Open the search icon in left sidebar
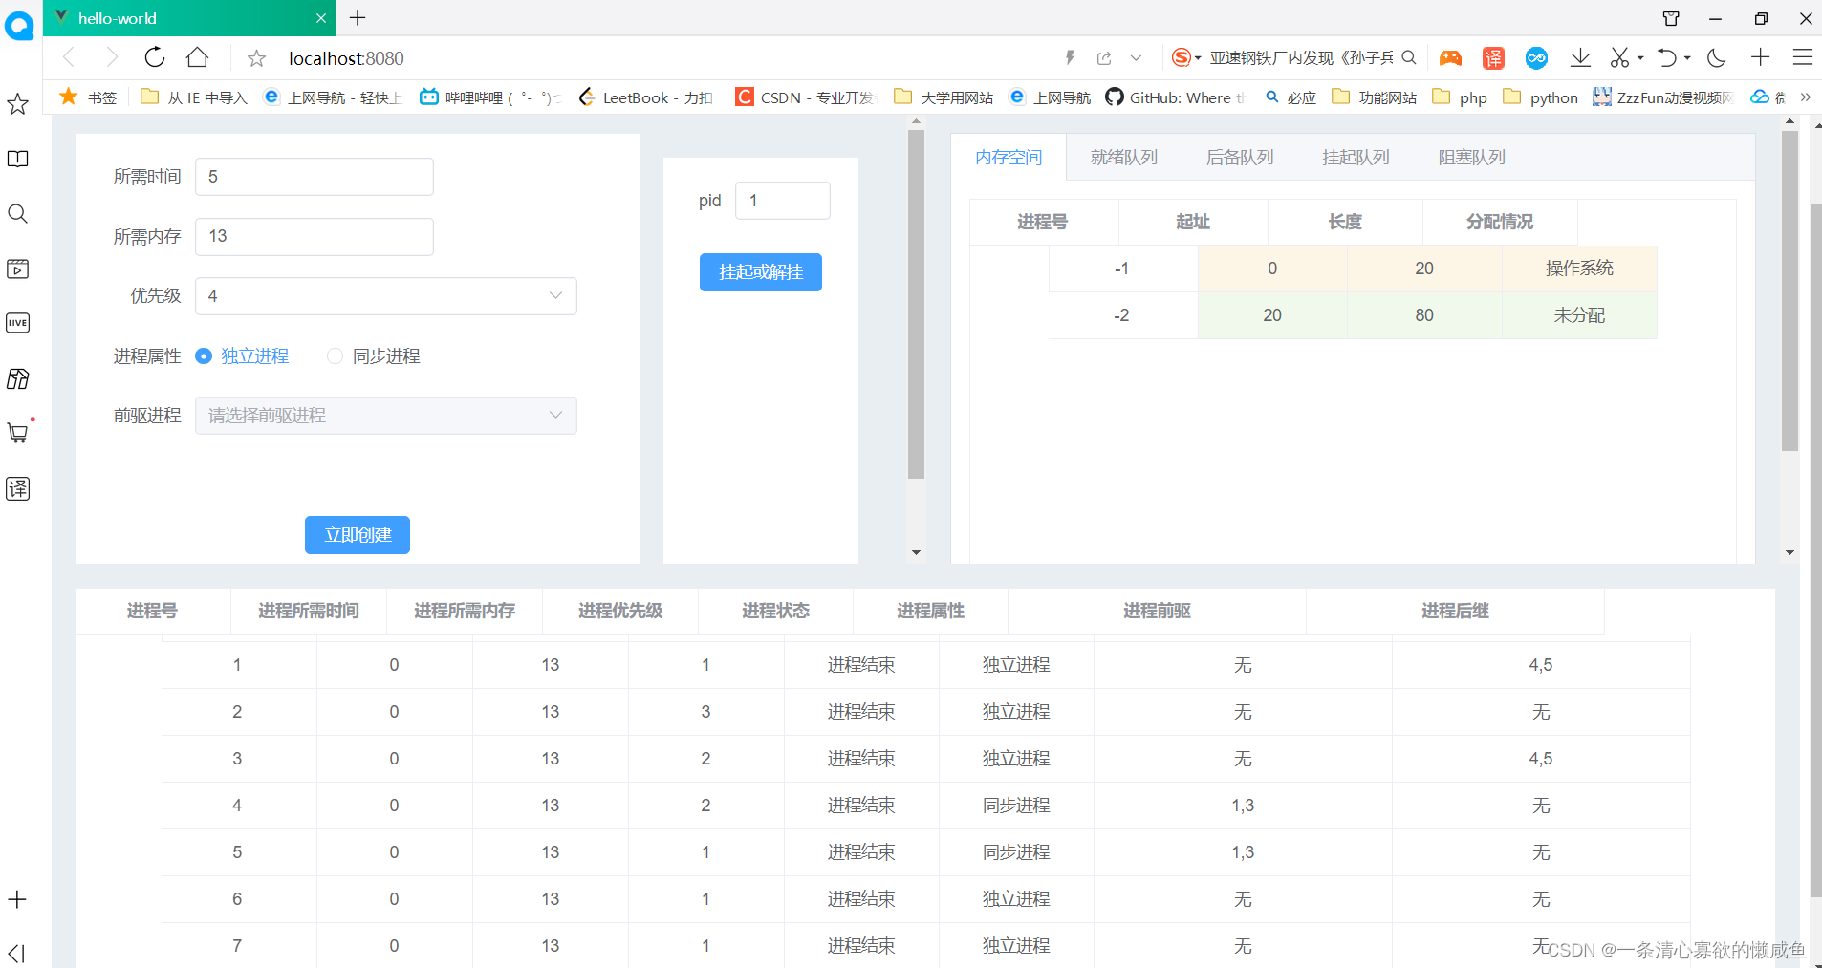The height and width of the screenshot is (968, 1822). [x=17, y=213]
